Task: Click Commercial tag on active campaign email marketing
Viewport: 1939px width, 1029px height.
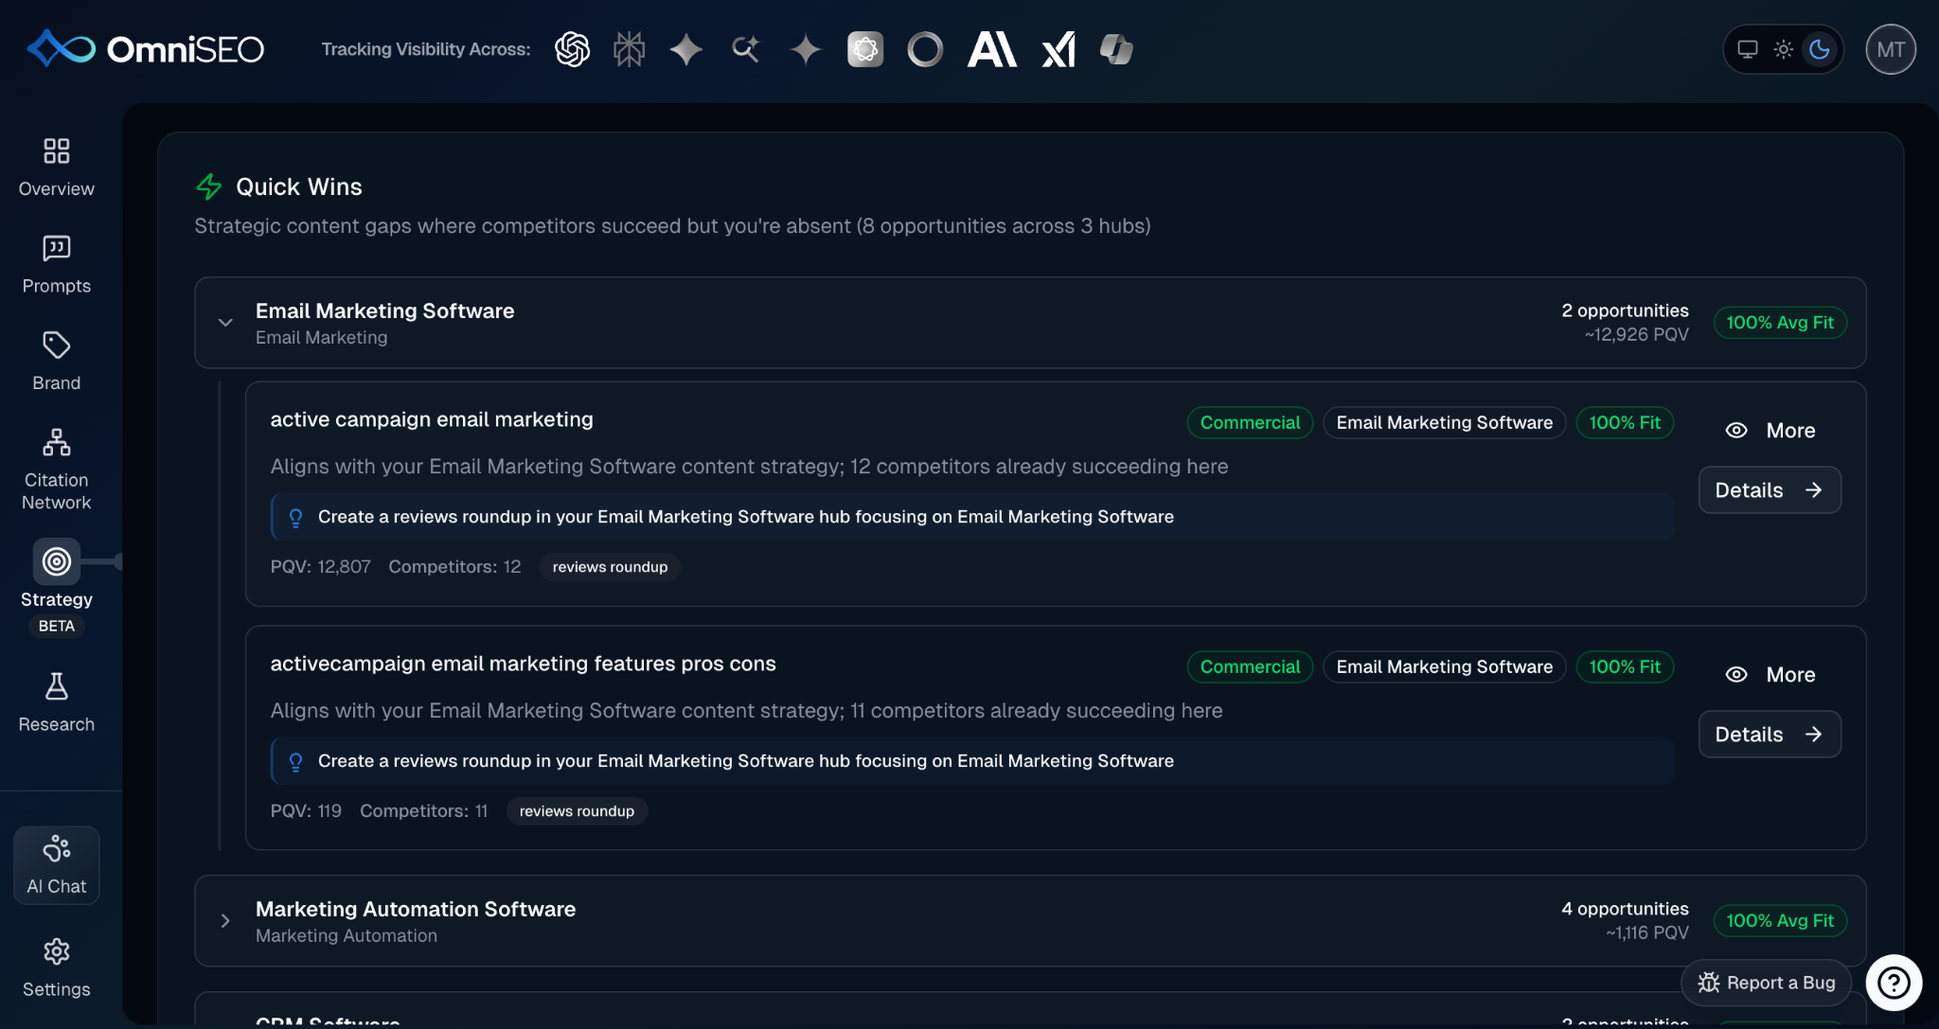Action: (x=1250, y=423)
